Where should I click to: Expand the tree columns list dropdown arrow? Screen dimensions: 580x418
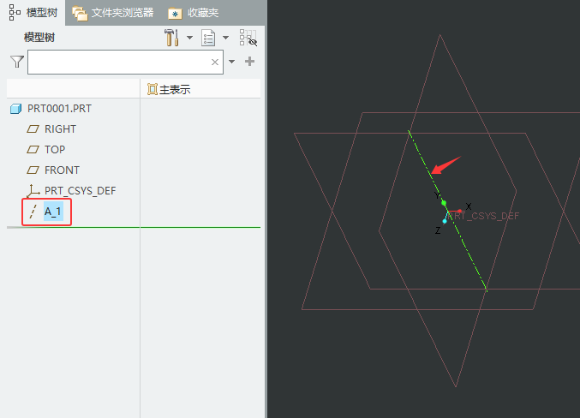pyautogui.click(x=225, y=38)
